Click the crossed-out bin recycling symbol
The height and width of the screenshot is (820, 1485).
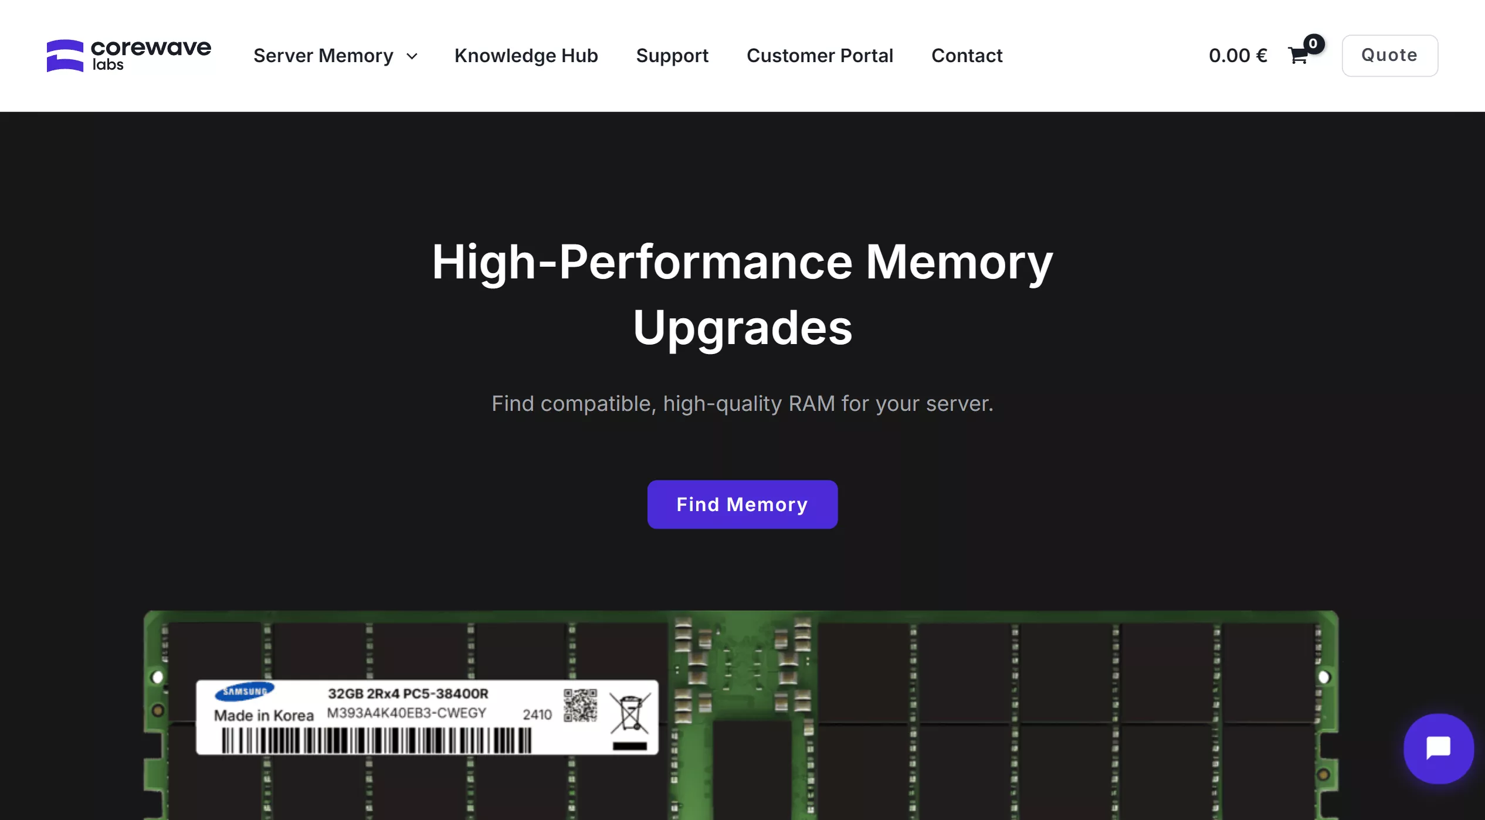(x=630, y=713)
